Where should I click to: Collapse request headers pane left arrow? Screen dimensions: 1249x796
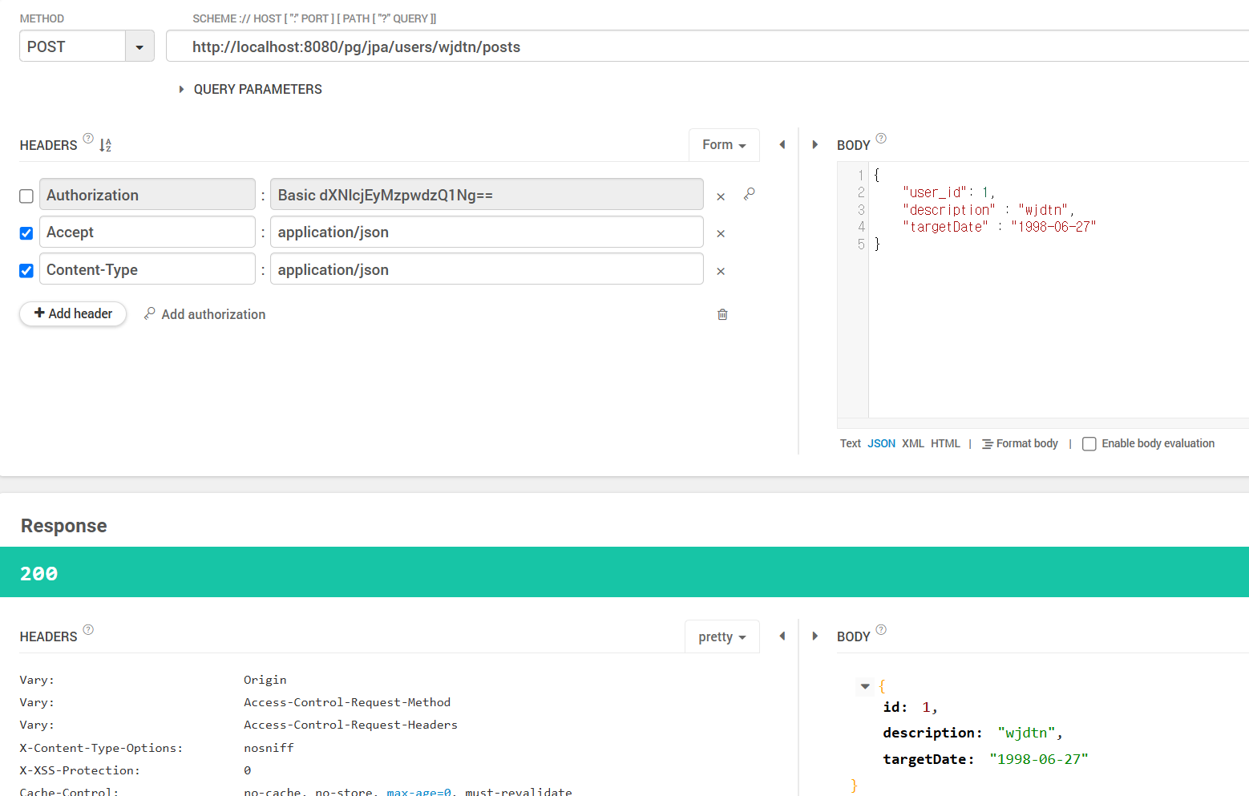tap(782, 145)
